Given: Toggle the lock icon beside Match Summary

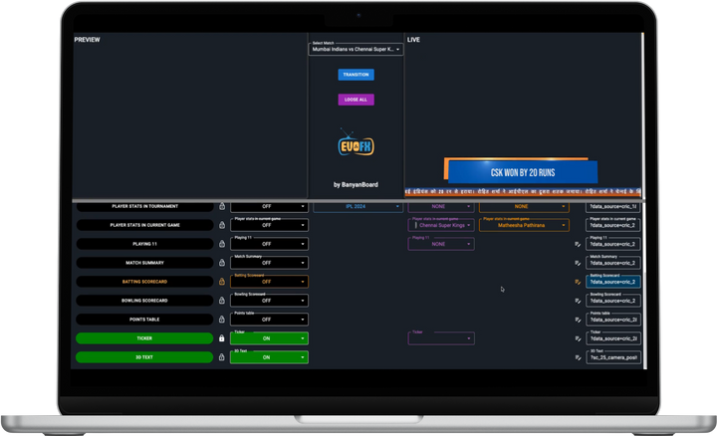Looking at the screenshot, I should (222, 263).
